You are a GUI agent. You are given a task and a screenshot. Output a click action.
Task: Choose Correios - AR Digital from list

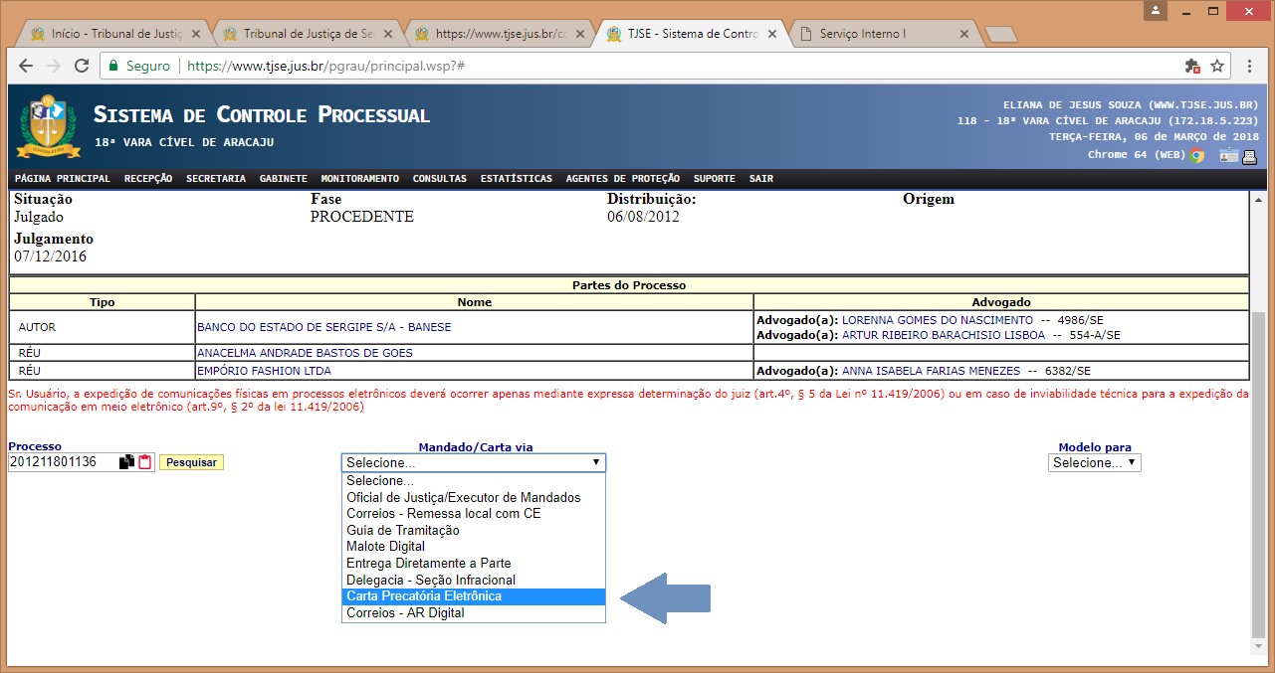pos(405,613)
